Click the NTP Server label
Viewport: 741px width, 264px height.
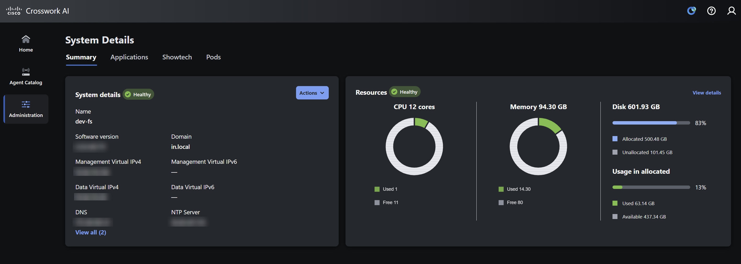point(185,212)
